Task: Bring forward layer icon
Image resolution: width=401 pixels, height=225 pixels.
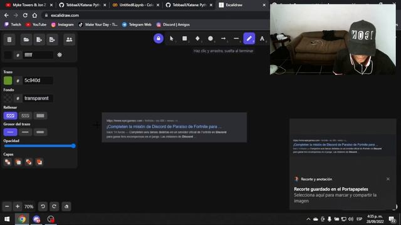Action: (x=29, y=162)
